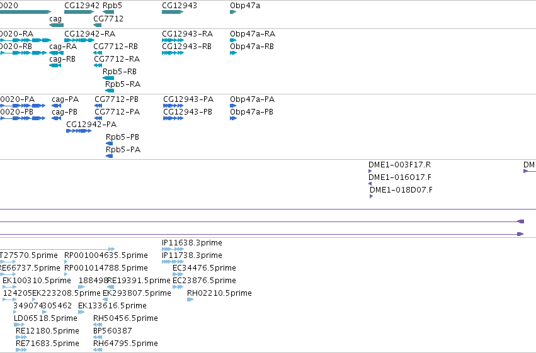This screenshot has height=353, width=536.
Task: Click the Obp47a gene label
Action: pos(245,6)
